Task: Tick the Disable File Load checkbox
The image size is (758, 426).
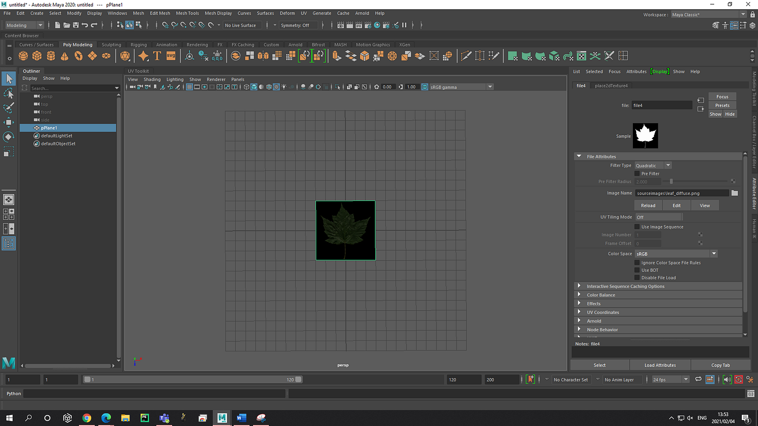Action: coord(637,278)
